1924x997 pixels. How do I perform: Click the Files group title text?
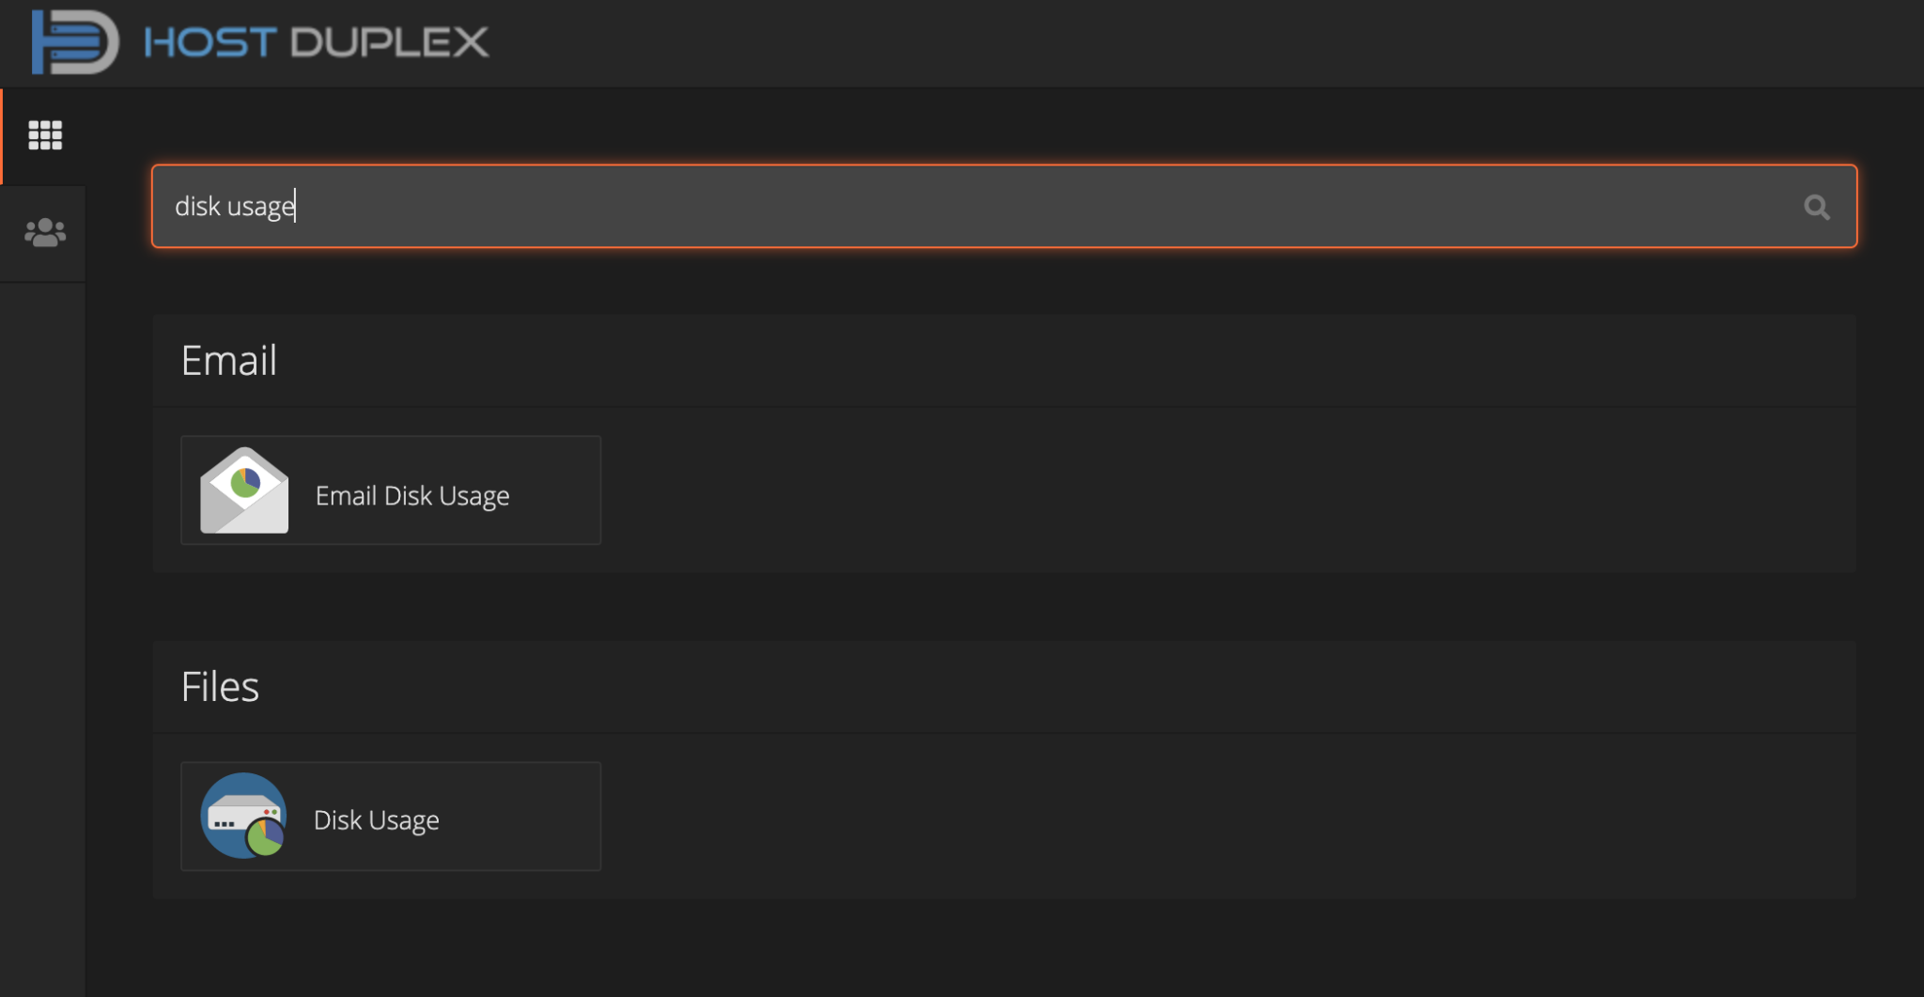pyautogui.click(x=220, y=687)
